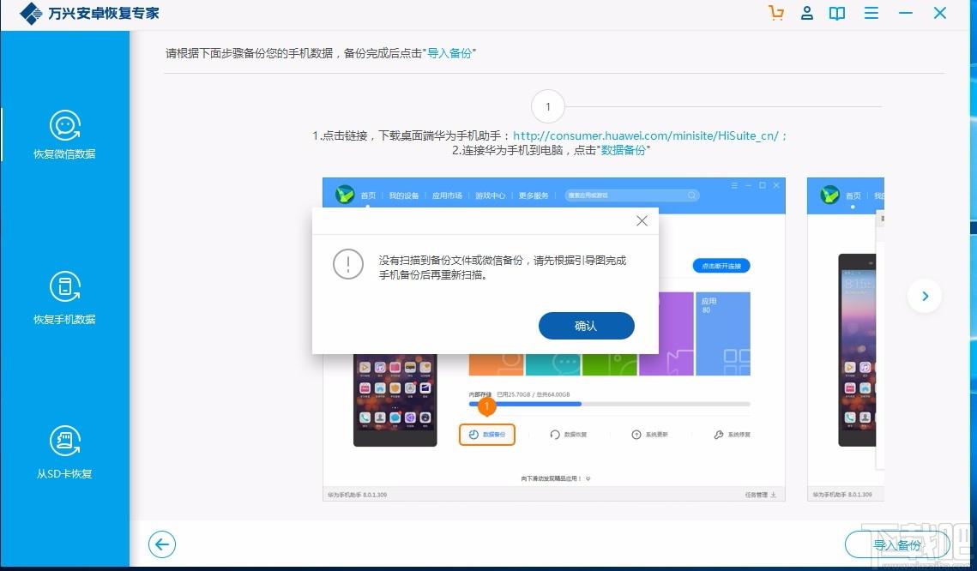977x571 pixels.
Task: Open the HiSuite download link
Action: [646, 135]
